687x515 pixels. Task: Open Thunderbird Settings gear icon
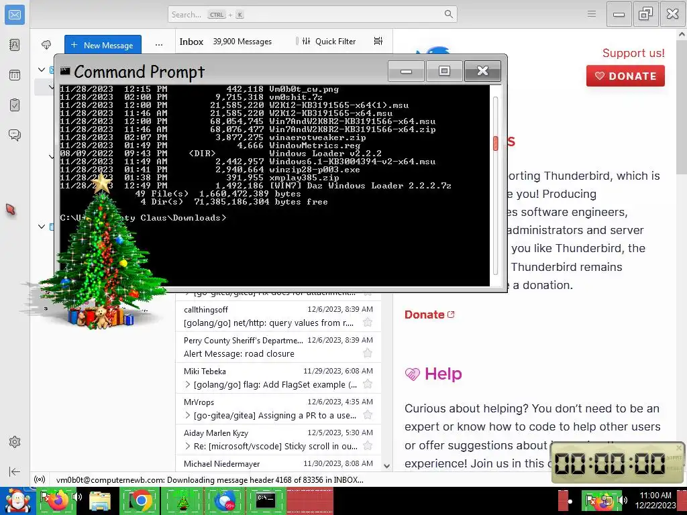[x=15, y=442]
